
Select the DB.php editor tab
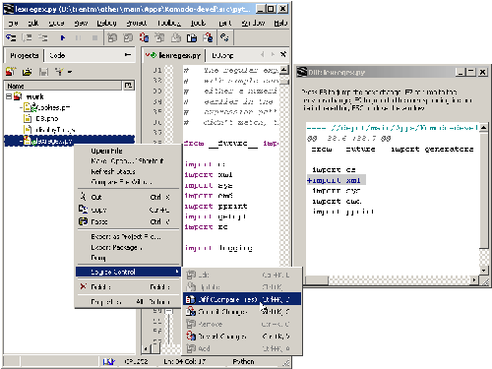click(222, 56)
